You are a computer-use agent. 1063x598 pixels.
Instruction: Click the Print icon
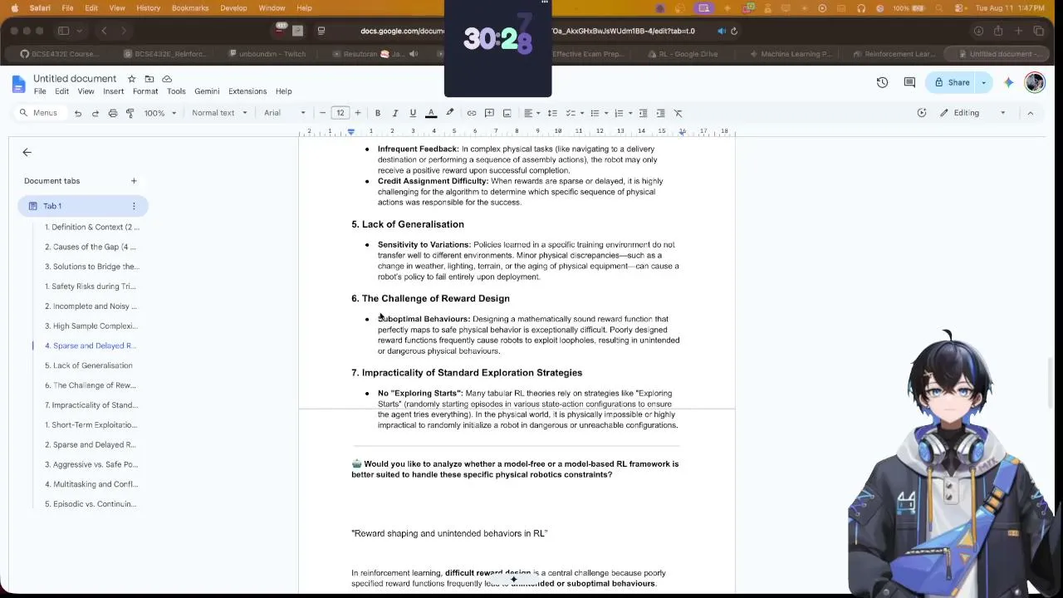[113, 113]
